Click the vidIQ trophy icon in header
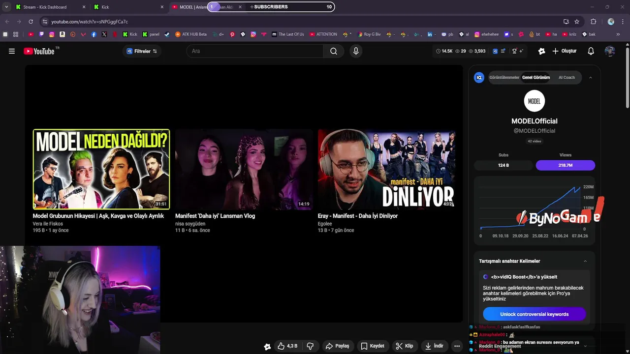This screenshot has height=354, width=630. (515, 51)
